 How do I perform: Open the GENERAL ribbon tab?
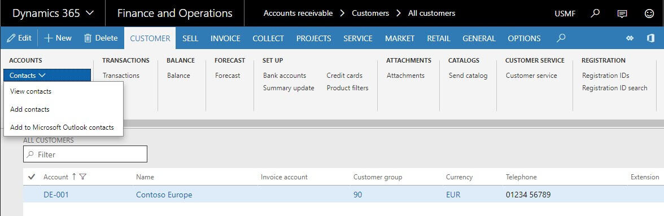[x=479, y=38]
